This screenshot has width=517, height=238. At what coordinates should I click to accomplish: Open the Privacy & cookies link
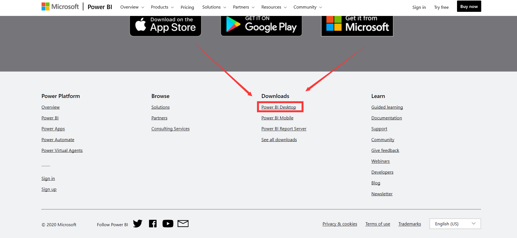340,224
